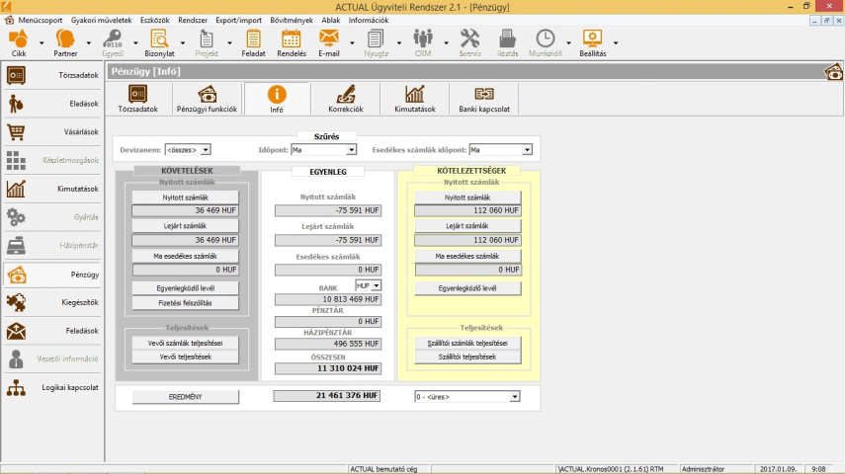Click the ÖSSZESEN total value field

tap(327, 368)
